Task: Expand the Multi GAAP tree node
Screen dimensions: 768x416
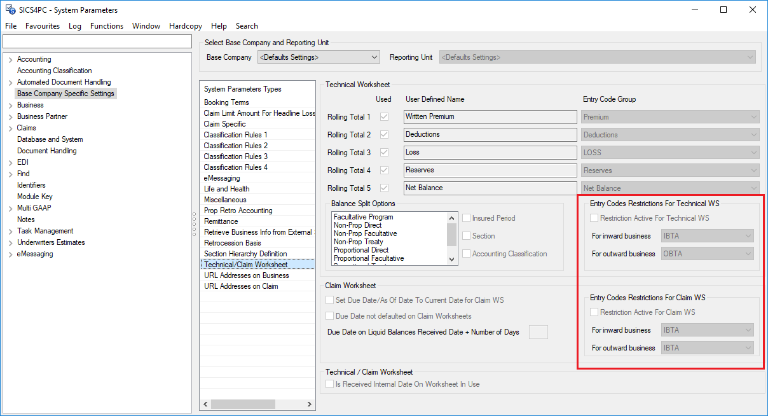Action: pos(10,209)
